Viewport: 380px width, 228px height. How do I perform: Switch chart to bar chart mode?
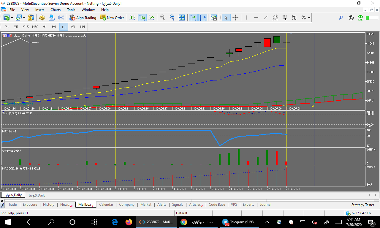coord(132,18)
